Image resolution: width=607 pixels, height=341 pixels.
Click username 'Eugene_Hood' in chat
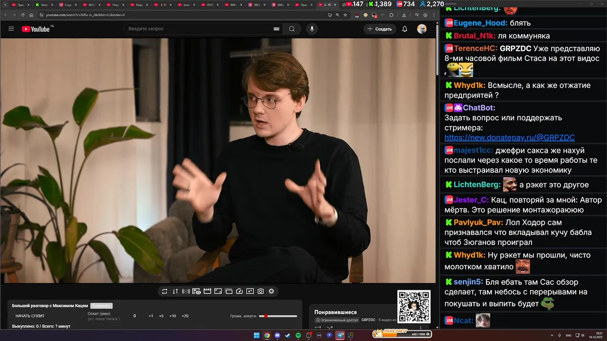click(480, 23)
